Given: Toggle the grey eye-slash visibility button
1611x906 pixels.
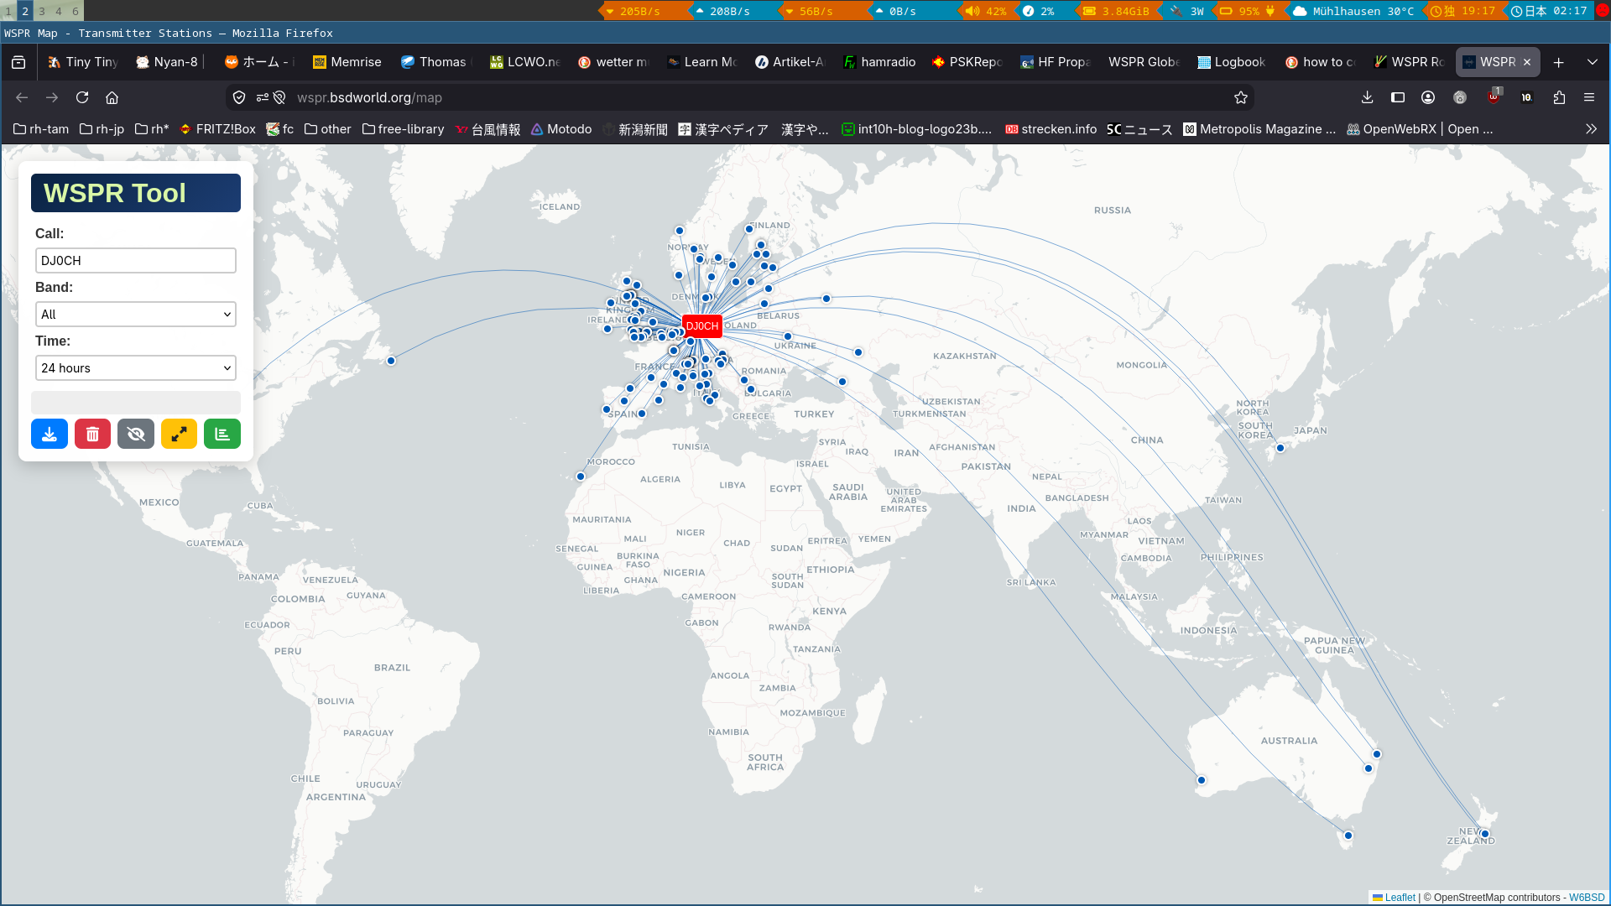Looking at the screenshot, I should click(x=136, y=434).
